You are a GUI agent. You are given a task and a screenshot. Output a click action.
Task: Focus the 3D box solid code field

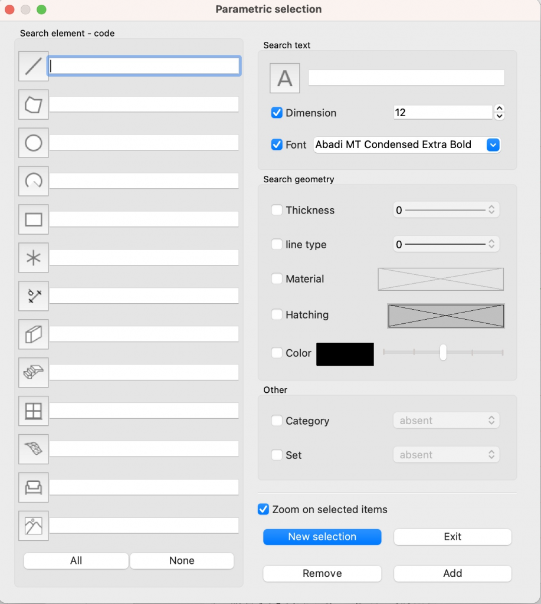click(x=144, y=334)
